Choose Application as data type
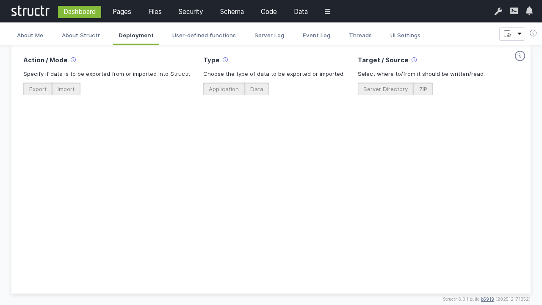Image resolution: width=542 pixels, height=305 pixels. click(224, 89)
